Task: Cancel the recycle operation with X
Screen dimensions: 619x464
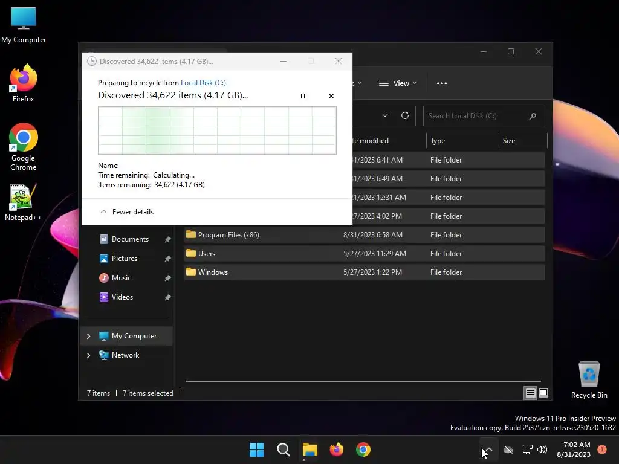Action: point(331,96)
